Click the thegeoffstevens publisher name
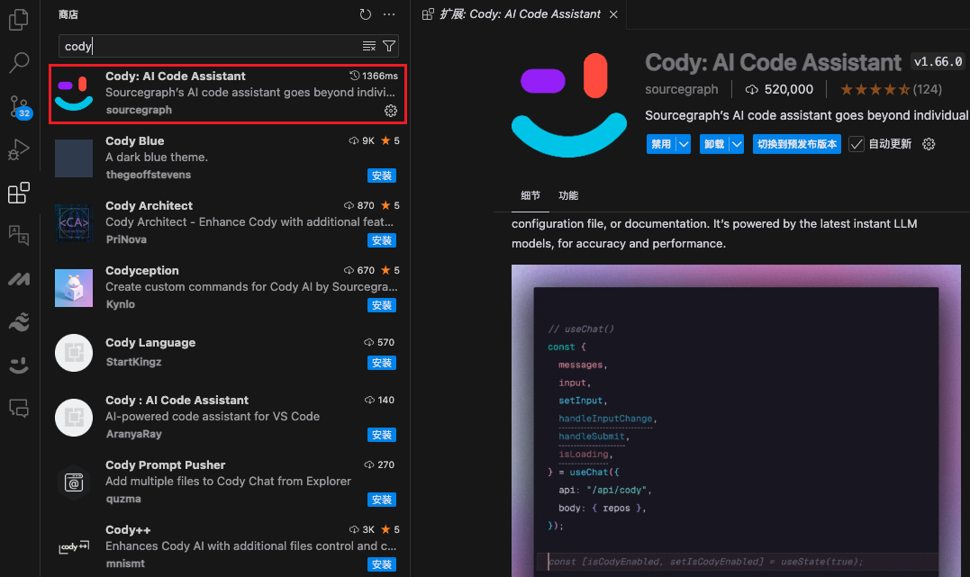 (x=148, y=175)
